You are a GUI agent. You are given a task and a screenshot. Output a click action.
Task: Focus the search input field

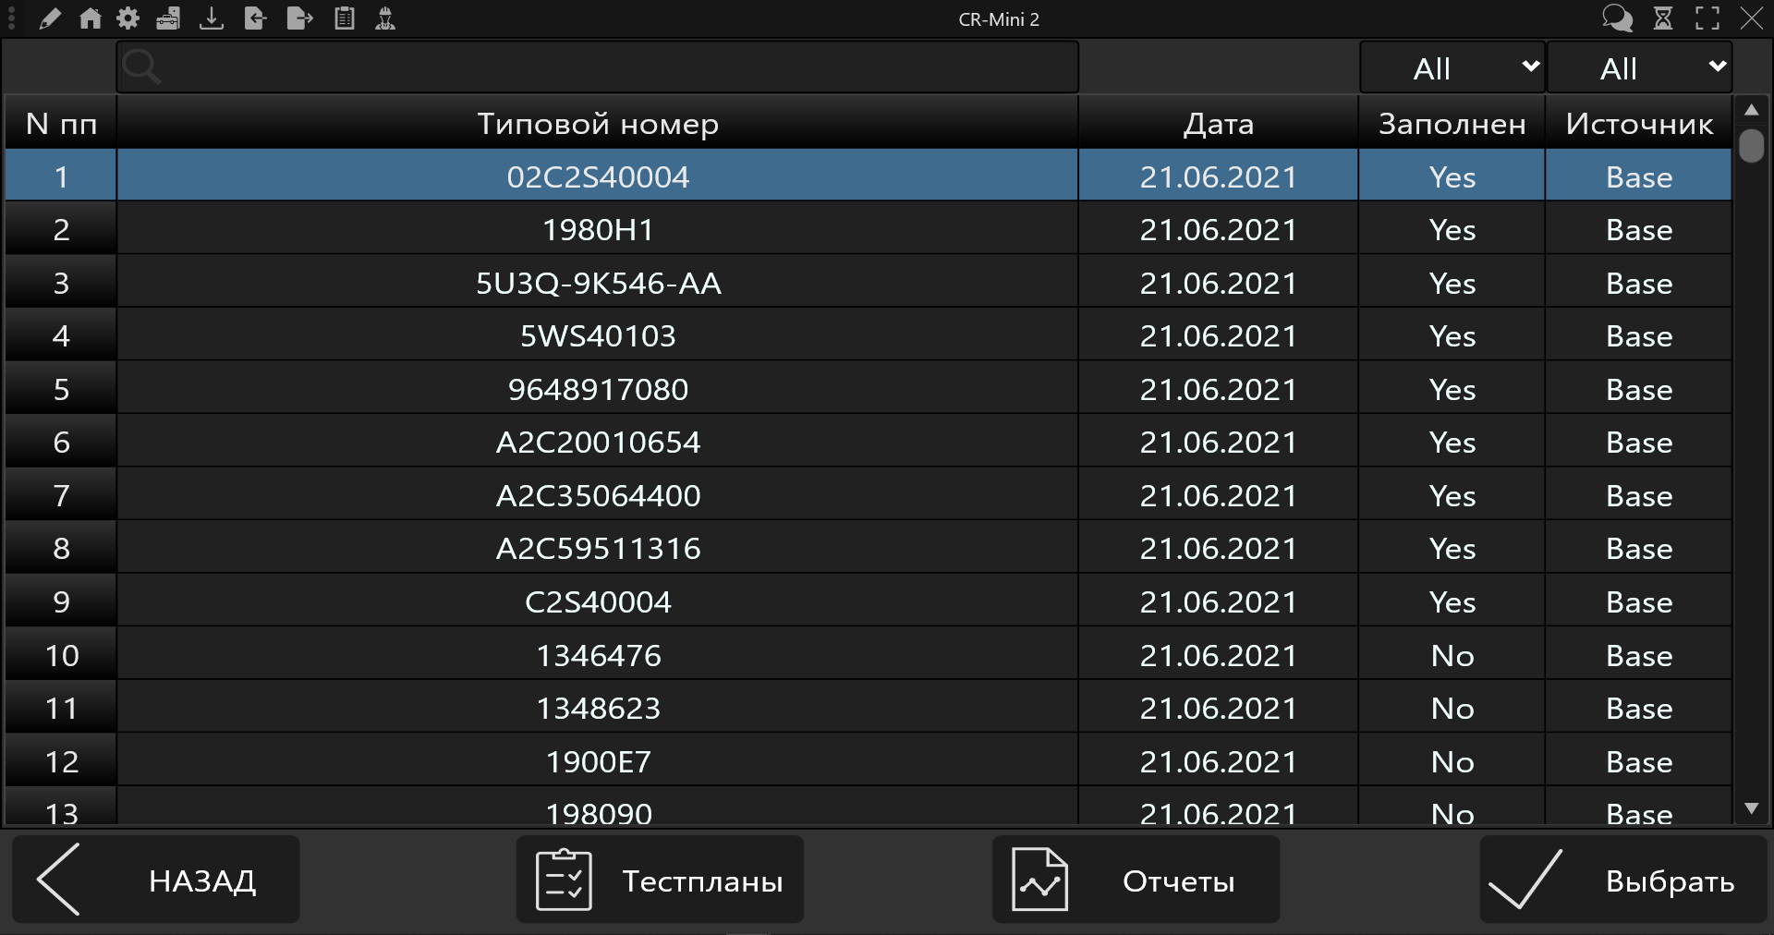[x=597, y=67]
